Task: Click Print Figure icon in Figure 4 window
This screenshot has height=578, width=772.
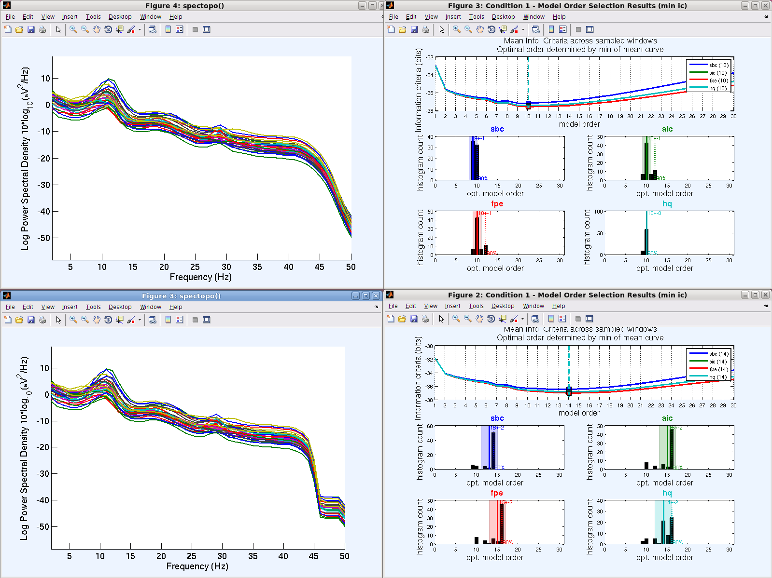Action: [42, 29]
